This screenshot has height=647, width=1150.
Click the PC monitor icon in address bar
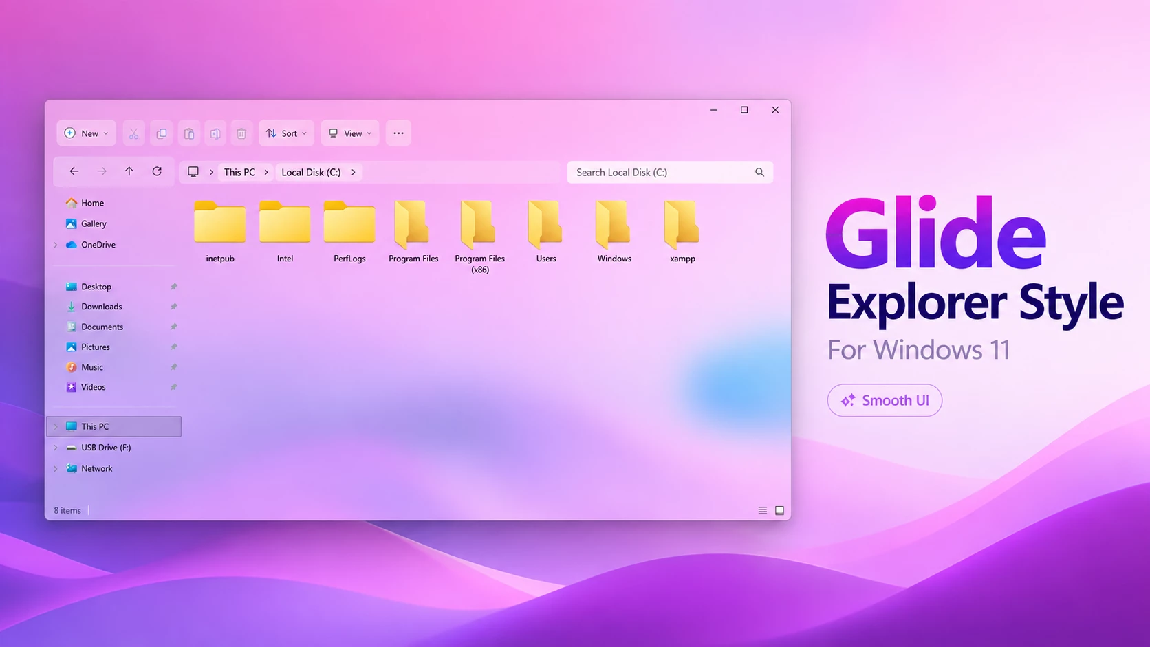[x=193, y=172]
